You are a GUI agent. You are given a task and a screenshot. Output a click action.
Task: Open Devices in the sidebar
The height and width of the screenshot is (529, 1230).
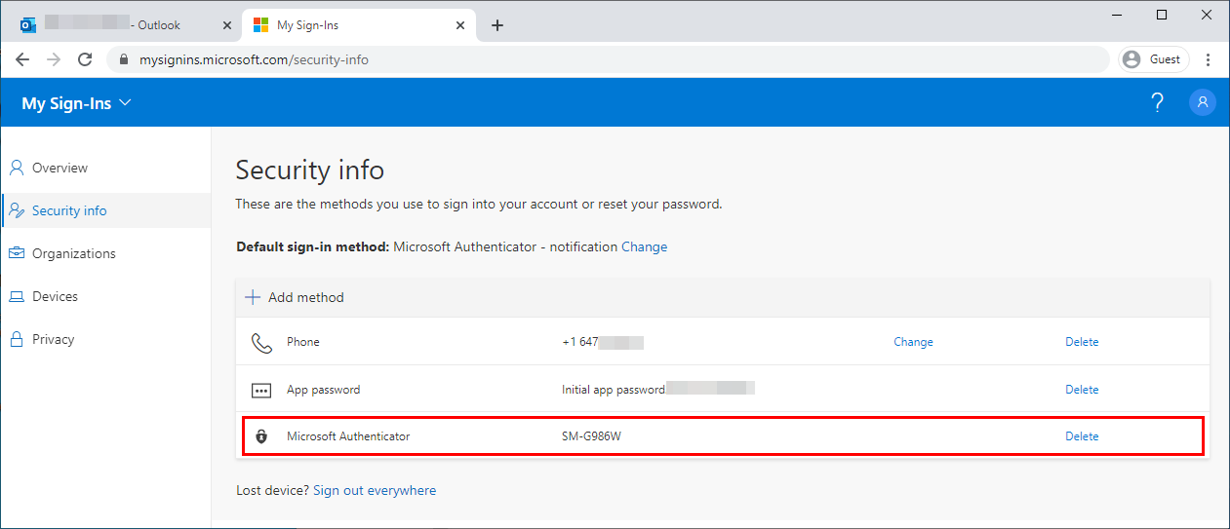(105, 296)
